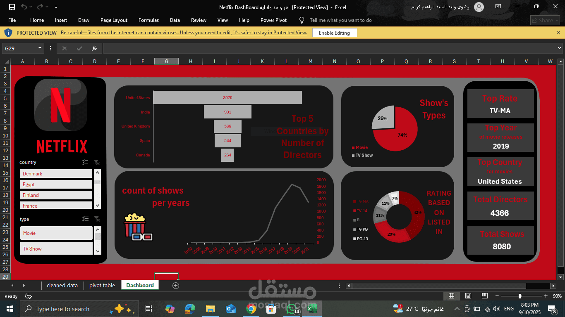Open the File menu
The image size is (565, 317).
coord(12,20)
